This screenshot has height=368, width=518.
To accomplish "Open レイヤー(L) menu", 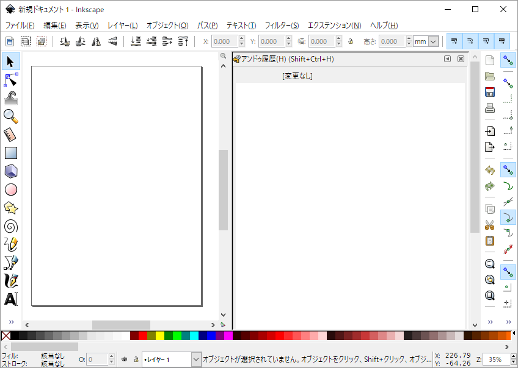I will point(123,26).
